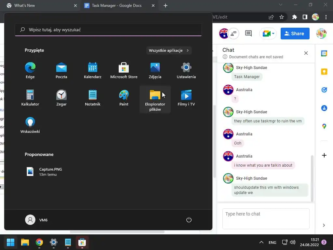The image size is (333, 250).
Task: Open Google Keep in the side panel
Action: click(x=324, y=72)
